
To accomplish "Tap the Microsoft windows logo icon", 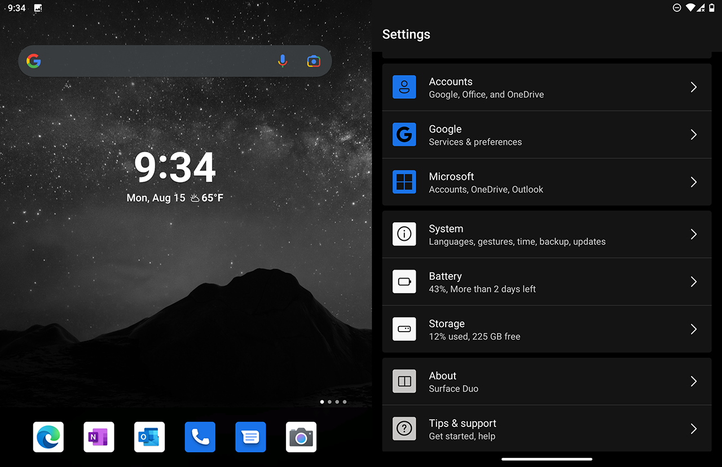I will click(x=404, y=182).
